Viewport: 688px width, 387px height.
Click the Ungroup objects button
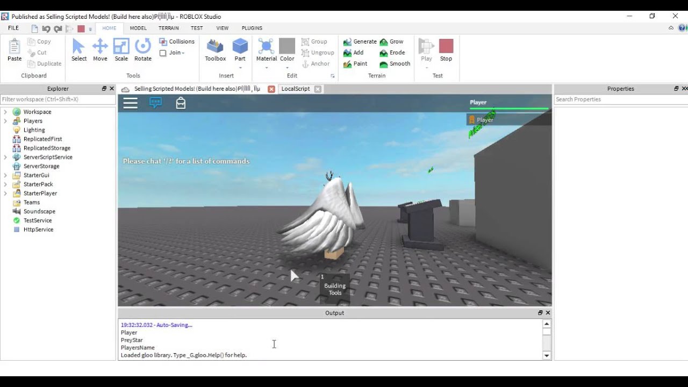(x=318, y=53)
